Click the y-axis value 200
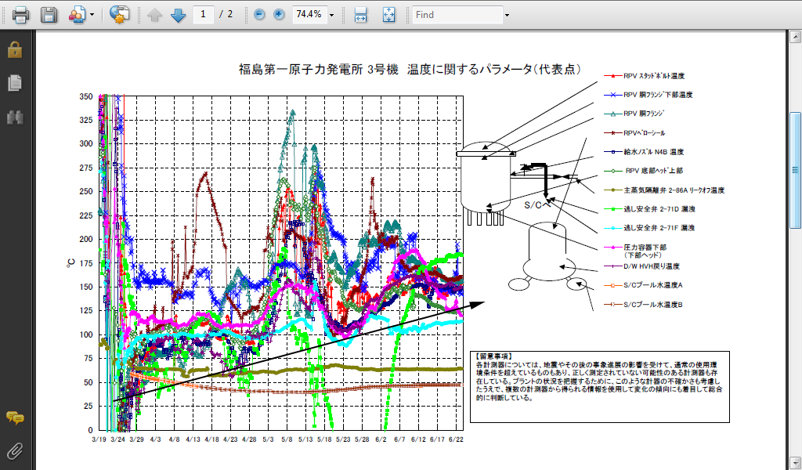 click(86, 240)
